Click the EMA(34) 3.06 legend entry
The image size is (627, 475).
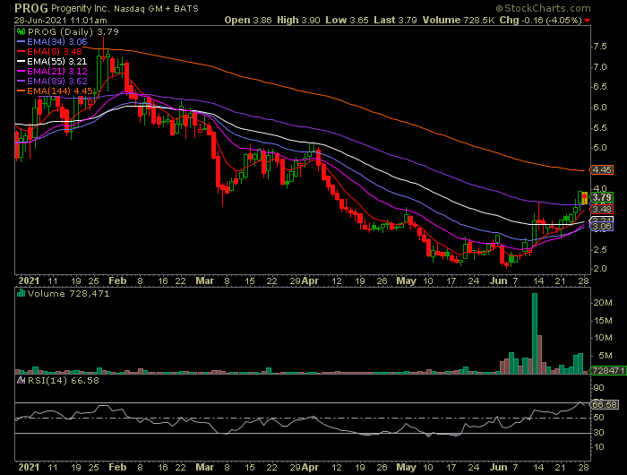point(56,41)
